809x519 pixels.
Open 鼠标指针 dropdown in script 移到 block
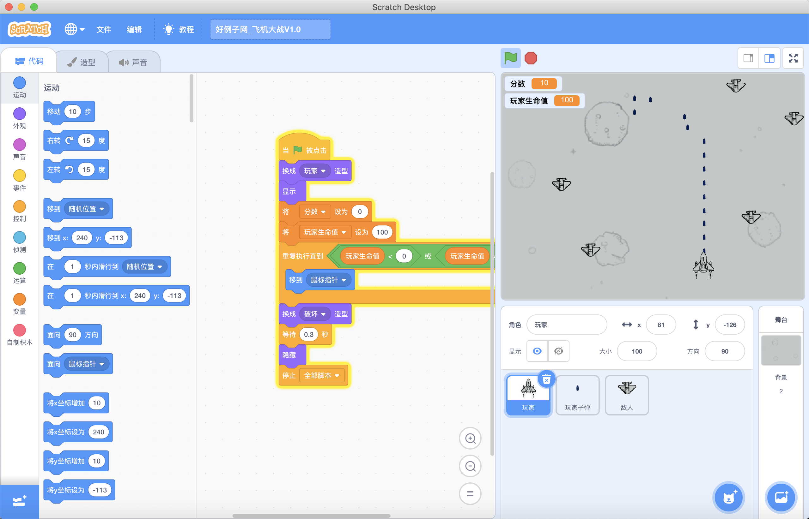coord(328,280)
